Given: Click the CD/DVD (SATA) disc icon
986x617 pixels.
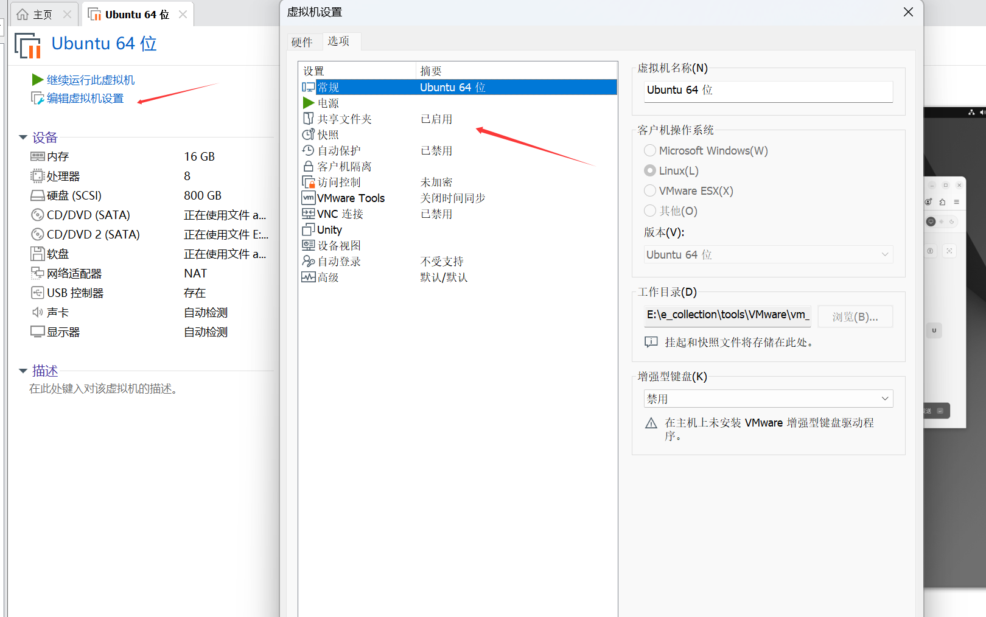Looking at the screenshot, I should (x=38, y=215).
